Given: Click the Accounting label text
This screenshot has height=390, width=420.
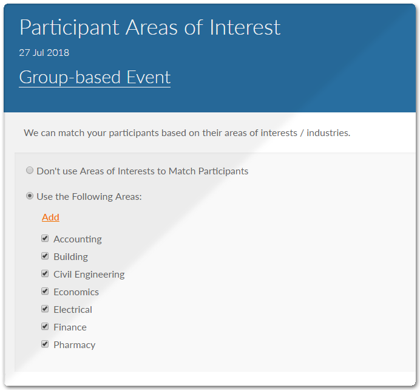Looking at the screenshot, I should (78, 239).
